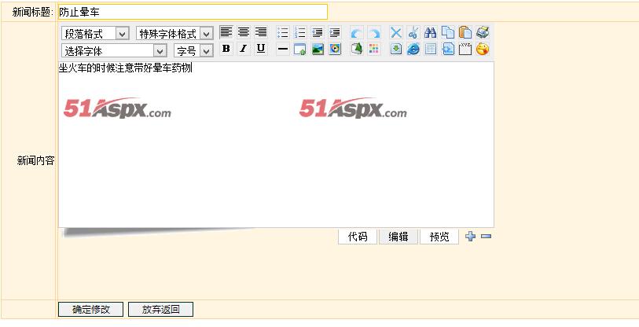Click the 新闻内容 label
The width and height of the screenshot is (639, 327).
tap(35, 160)
